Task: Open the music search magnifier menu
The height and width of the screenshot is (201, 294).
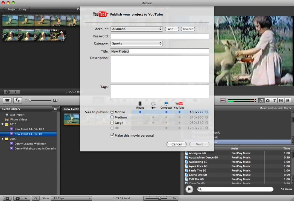Action: (x=200, y=189)
